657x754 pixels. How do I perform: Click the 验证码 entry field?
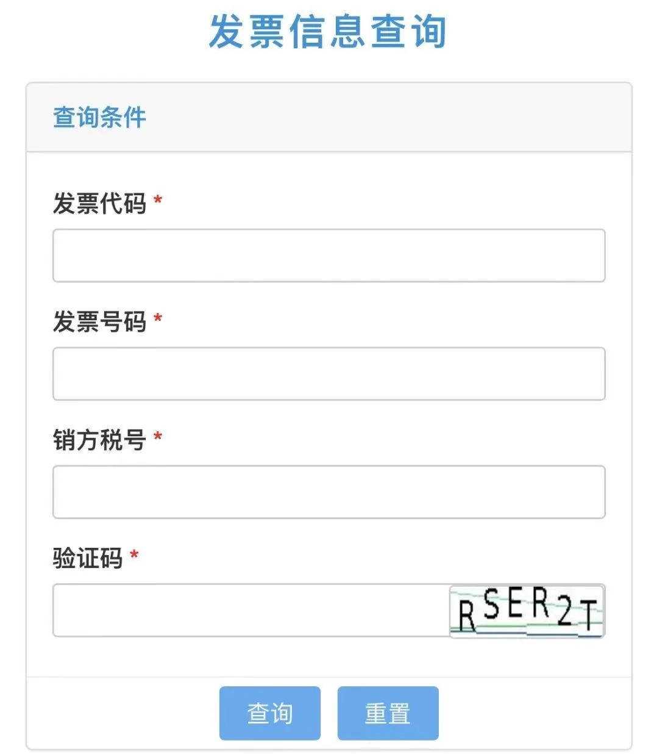pos(251,610)
